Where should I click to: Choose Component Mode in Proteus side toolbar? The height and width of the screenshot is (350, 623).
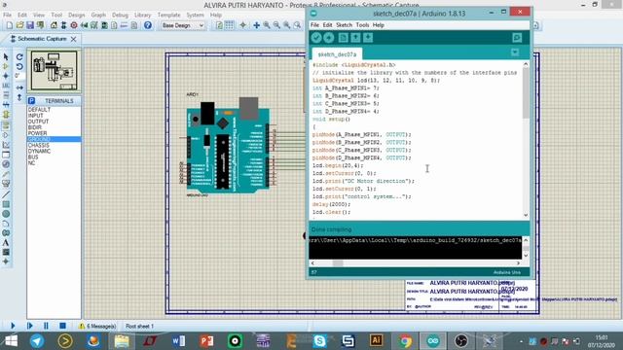coord(6,66)
